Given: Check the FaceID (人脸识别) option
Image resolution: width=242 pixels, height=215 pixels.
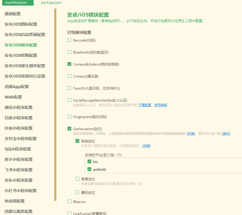Looking at the screenshot, I should (x=69, y=88).
